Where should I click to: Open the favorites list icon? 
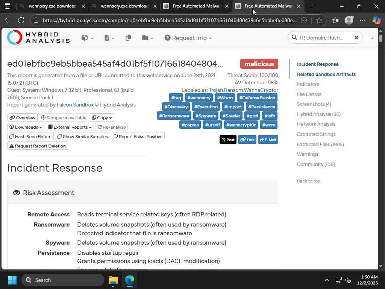click(335, 20)
